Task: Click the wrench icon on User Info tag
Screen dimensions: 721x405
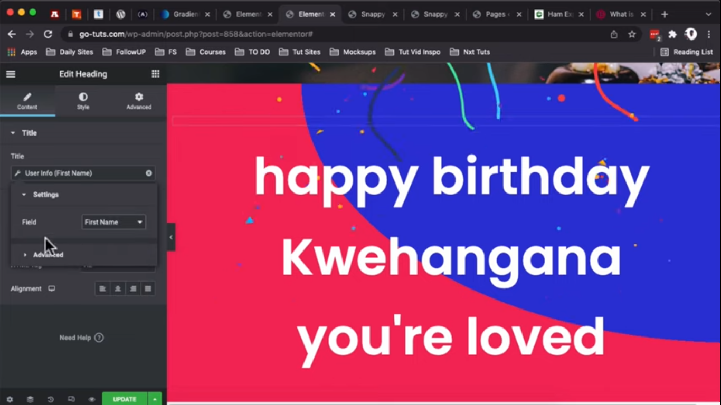Action: tap(17, 173)
